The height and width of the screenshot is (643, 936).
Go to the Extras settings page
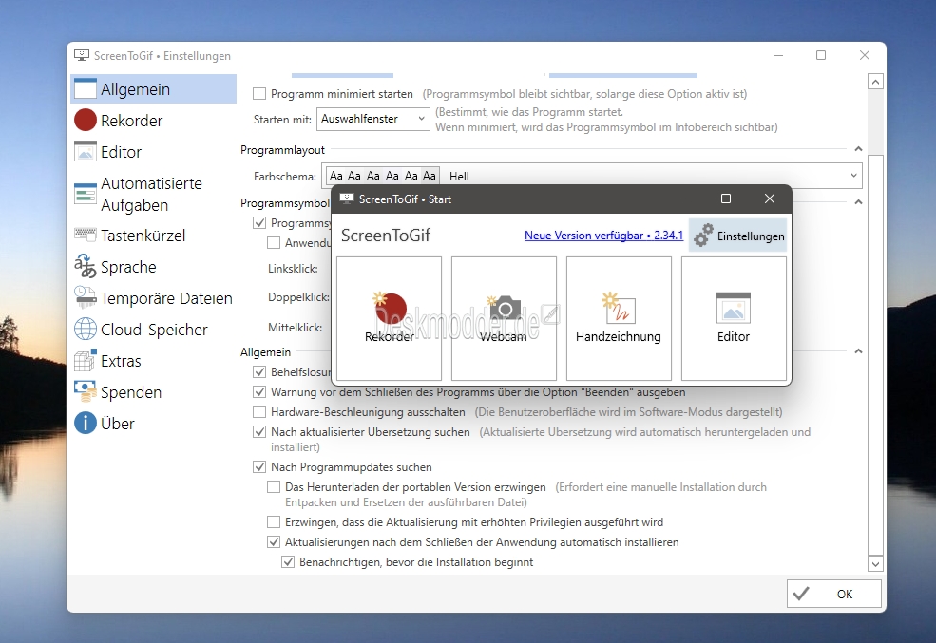tap(153, 361)
